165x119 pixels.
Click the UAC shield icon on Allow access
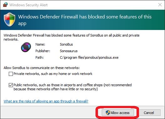108,113
